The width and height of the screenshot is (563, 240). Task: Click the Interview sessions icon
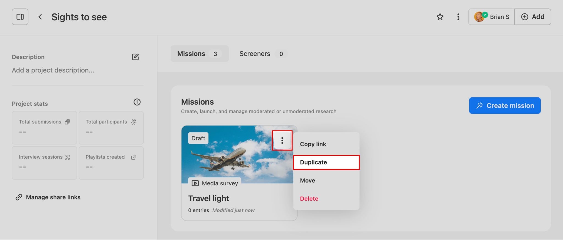click(x=67, y=157)
